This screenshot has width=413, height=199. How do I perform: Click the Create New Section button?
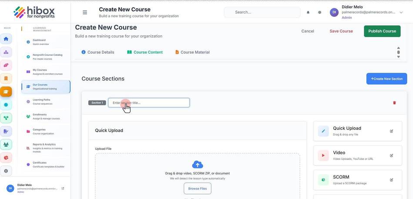pos(386,79)
